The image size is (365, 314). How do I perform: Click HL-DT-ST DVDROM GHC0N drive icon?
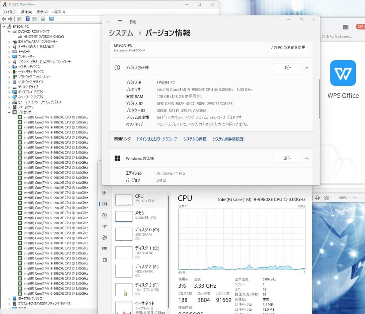(x=20, y=36)
